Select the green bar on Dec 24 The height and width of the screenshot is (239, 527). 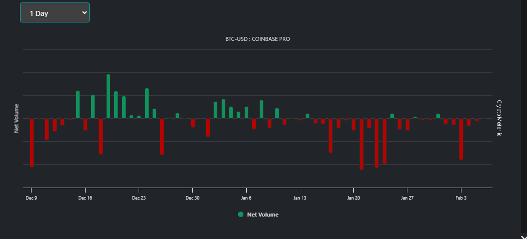[147, 103]
